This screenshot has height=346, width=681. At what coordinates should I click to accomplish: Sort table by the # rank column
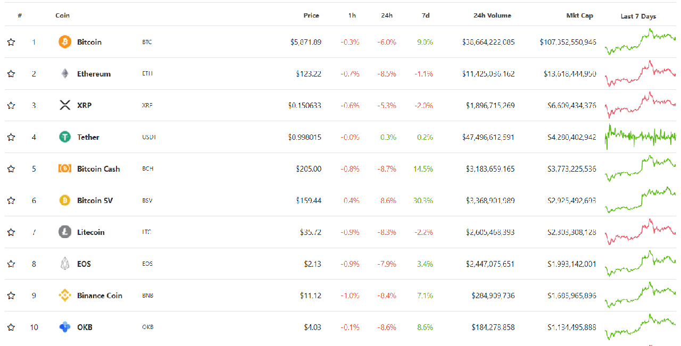coord(20,15)
